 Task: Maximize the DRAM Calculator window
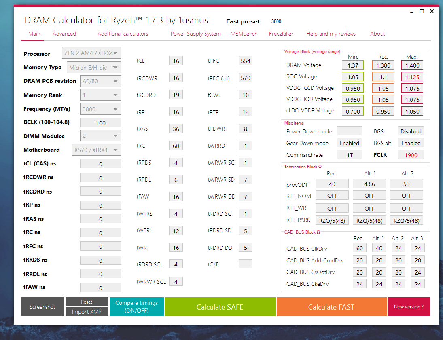tap(422, 11)
